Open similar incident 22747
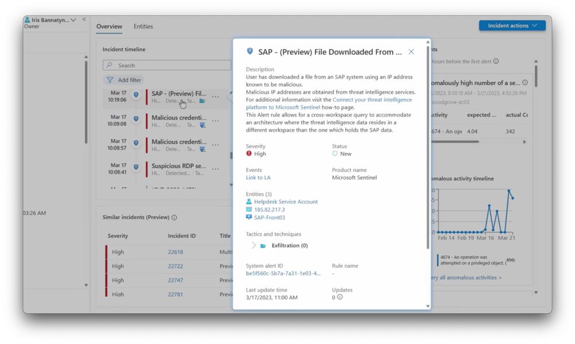The width and height of the screenshot is (575, 344). [176, 280]
